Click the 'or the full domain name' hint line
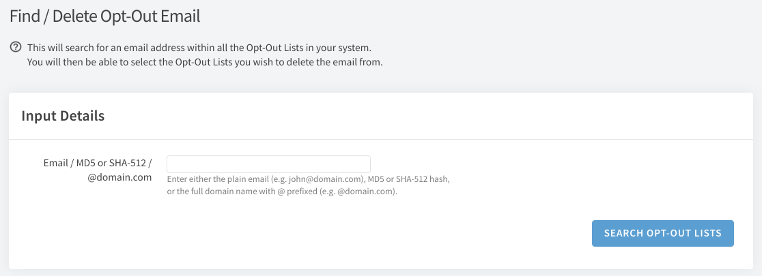Screen dimensions: 762x276 click(x=282, y=191)
